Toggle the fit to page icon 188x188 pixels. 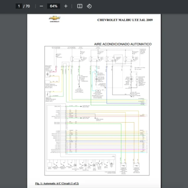tap(80, 6)
